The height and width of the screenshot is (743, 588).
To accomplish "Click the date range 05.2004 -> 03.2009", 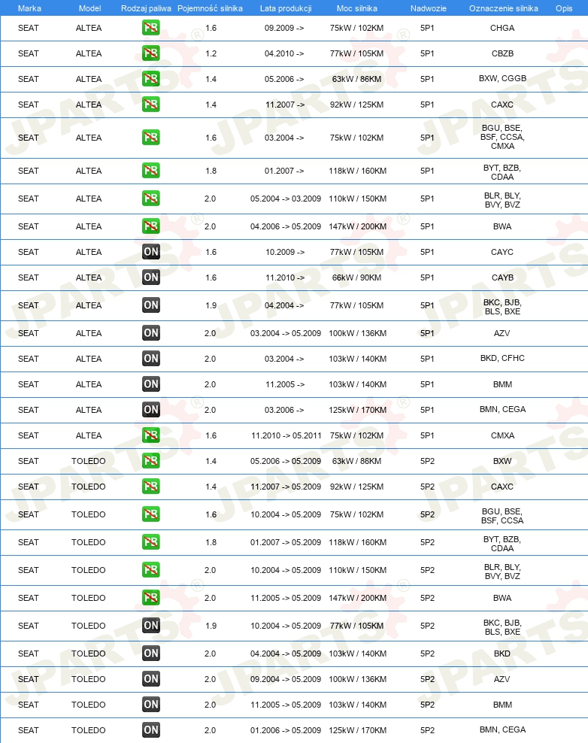I will tap(286, 199).
